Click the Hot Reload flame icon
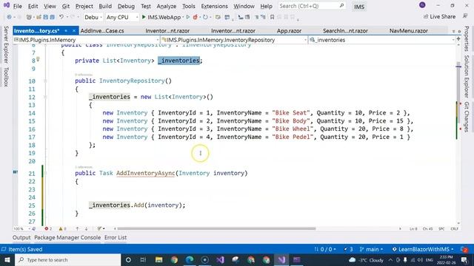Image resolution: width=474 pixels, height=266 pixels. 196,17
